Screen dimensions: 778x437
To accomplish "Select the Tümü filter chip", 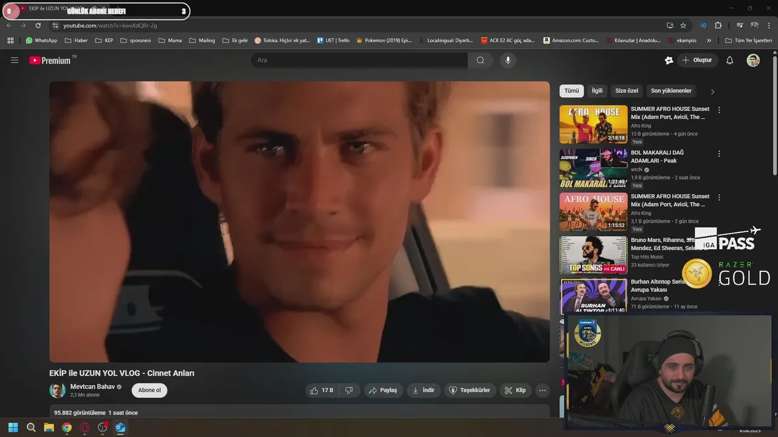I will point(571,91).
